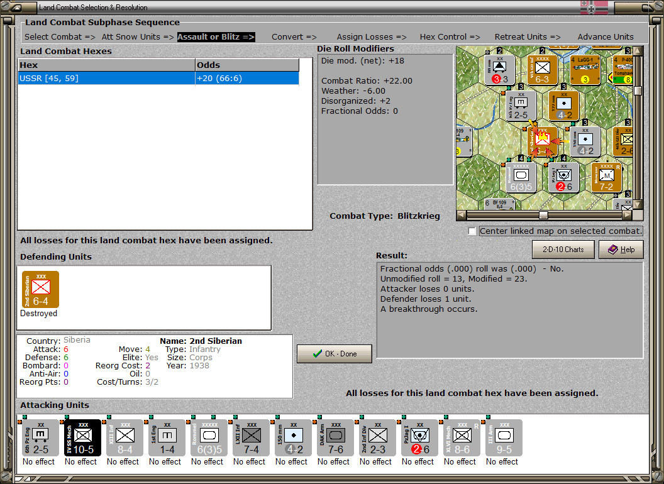
Task: Click the Combat Type: Blitzkrieg text
Action: pos(385,216)
